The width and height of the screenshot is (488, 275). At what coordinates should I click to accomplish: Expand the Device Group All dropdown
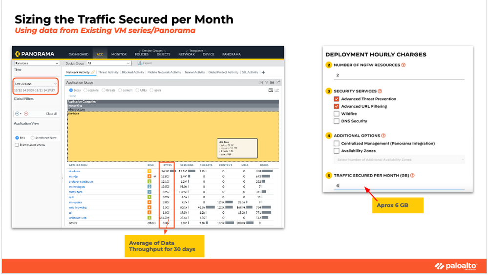coord(108,63)
